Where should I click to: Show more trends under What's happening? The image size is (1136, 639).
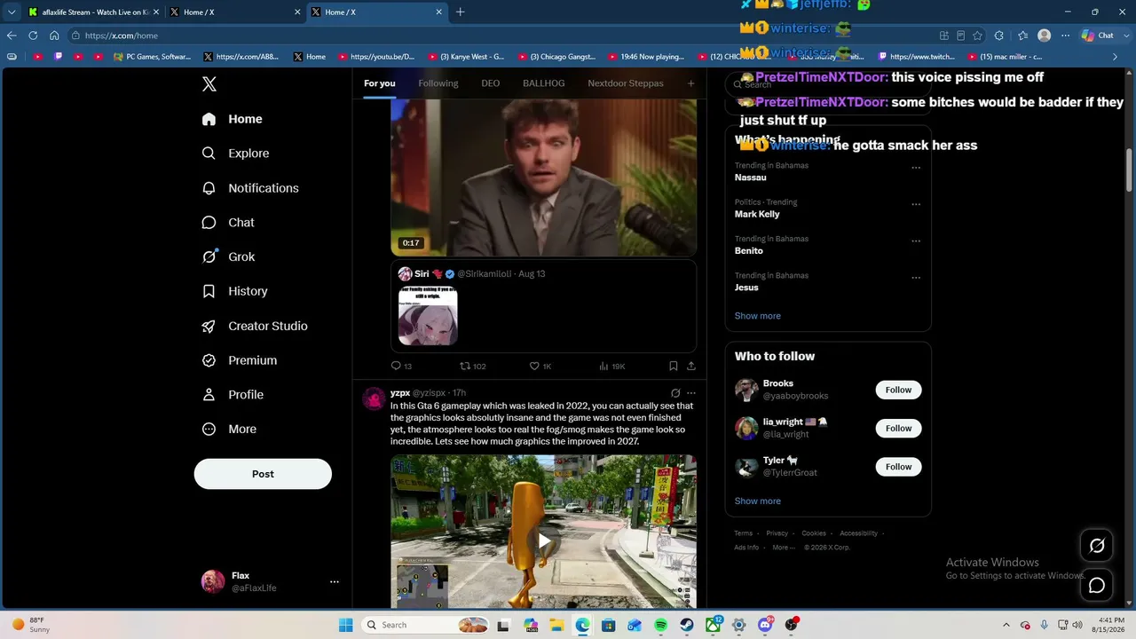tap(758, 316)
